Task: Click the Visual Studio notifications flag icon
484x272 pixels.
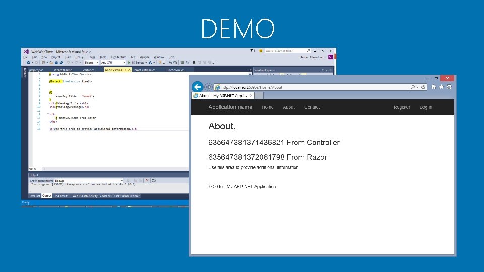Action: [251, 51]
